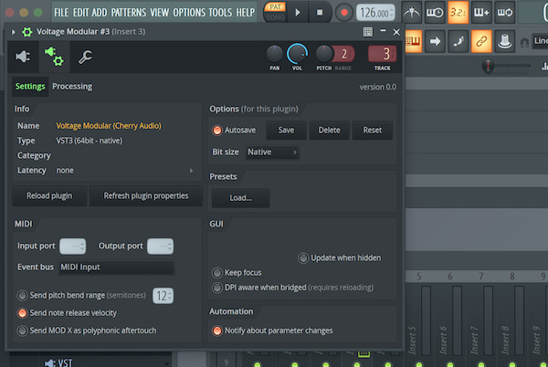This screenshot has height=367, width=548.
Task: Click the play button in transport
Action: (298, 13)
